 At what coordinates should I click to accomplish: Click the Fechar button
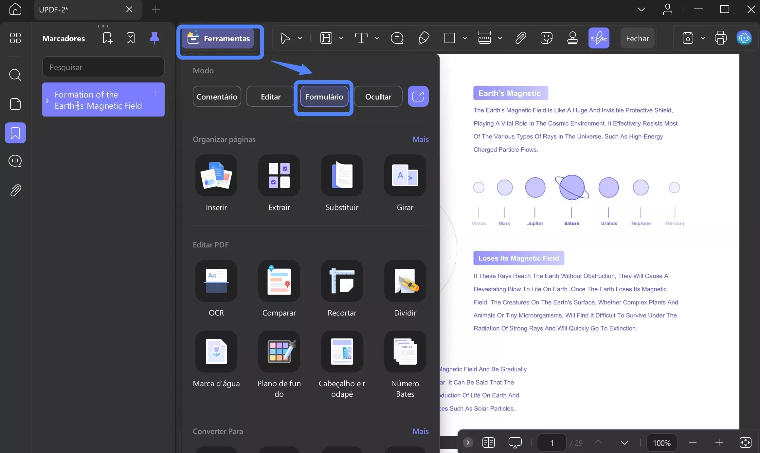[637, 38]
